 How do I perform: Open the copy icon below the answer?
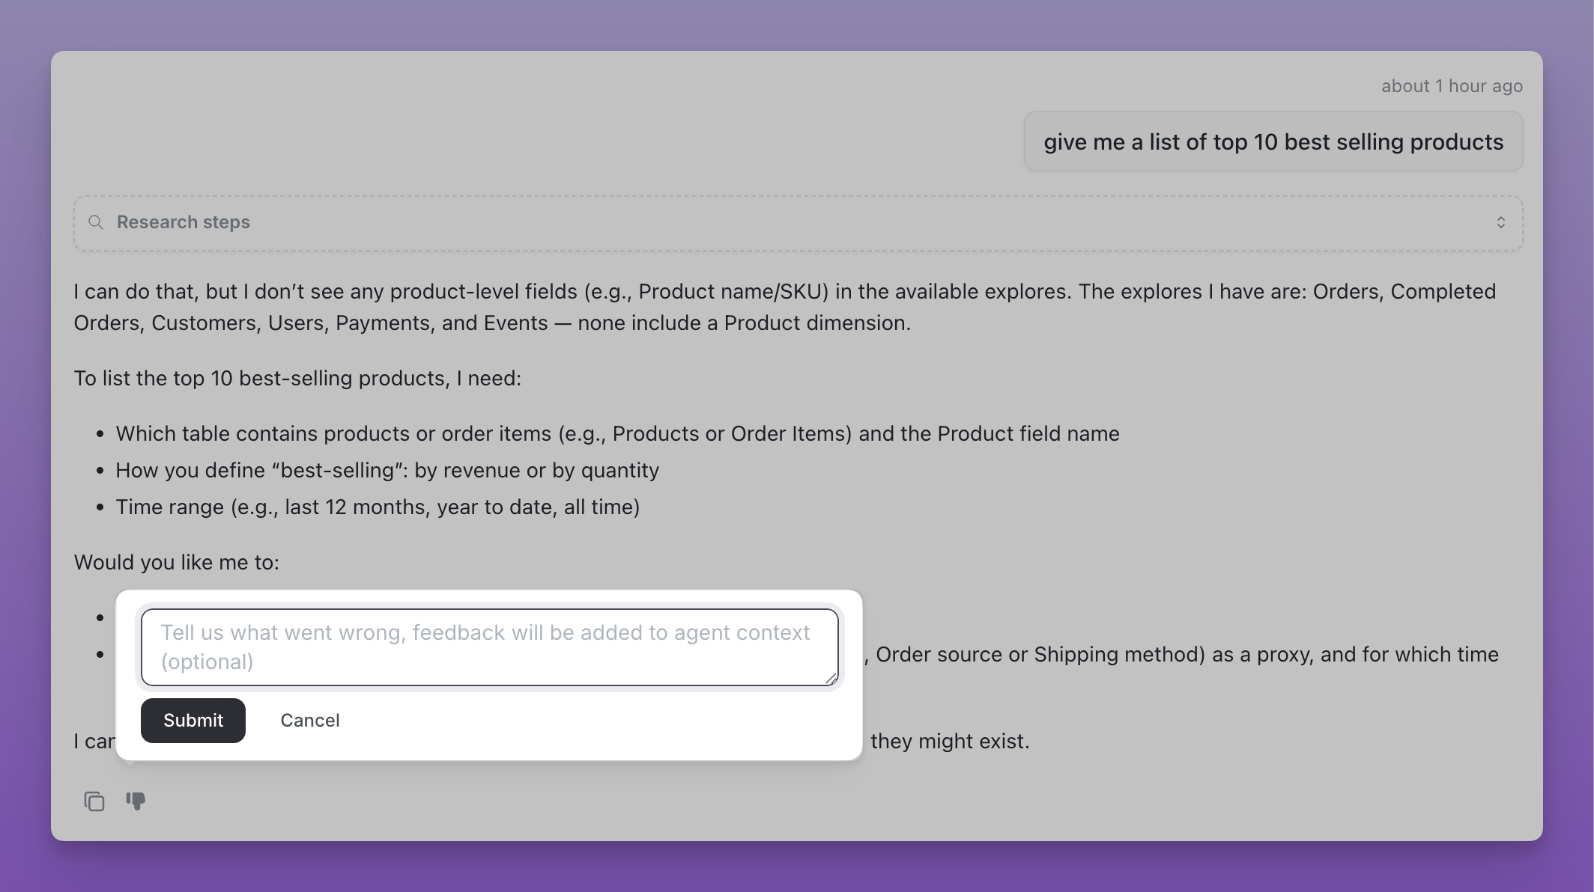point(94,801)
